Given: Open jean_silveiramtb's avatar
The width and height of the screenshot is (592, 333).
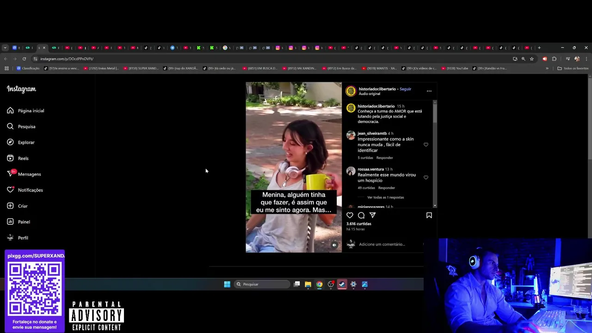Looking at the screenshot, I should [x=351, y=136].
